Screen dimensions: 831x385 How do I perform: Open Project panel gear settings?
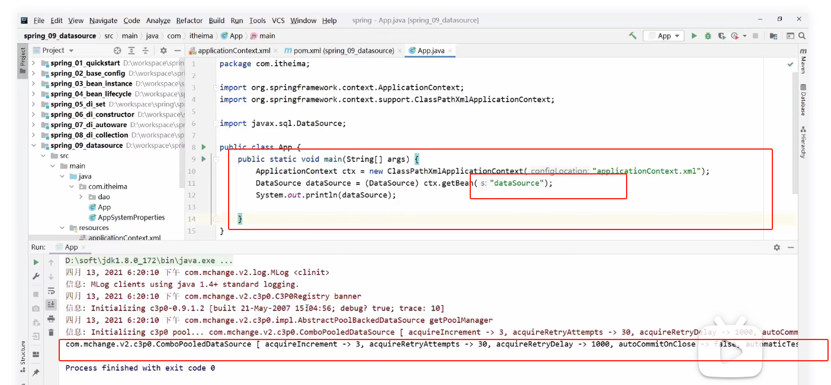163,50
